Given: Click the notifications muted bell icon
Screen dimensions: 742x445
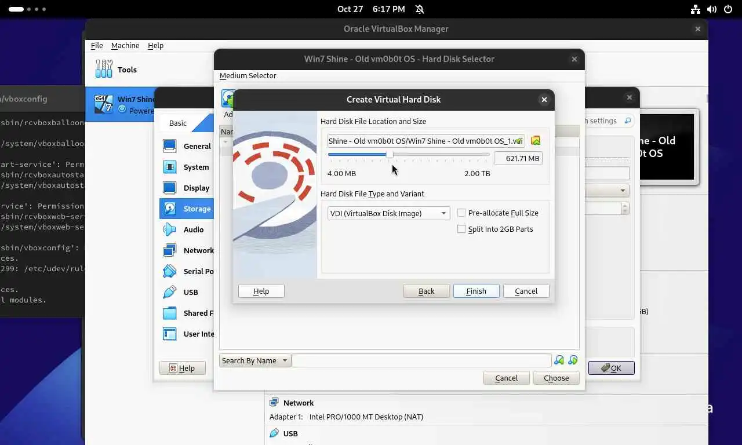Looking at the screenshot, I should [x=420, y=9].
